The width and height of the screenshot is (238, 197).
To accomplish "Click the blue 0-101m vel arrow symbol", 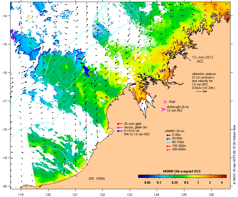I will (x=120, y=131).
